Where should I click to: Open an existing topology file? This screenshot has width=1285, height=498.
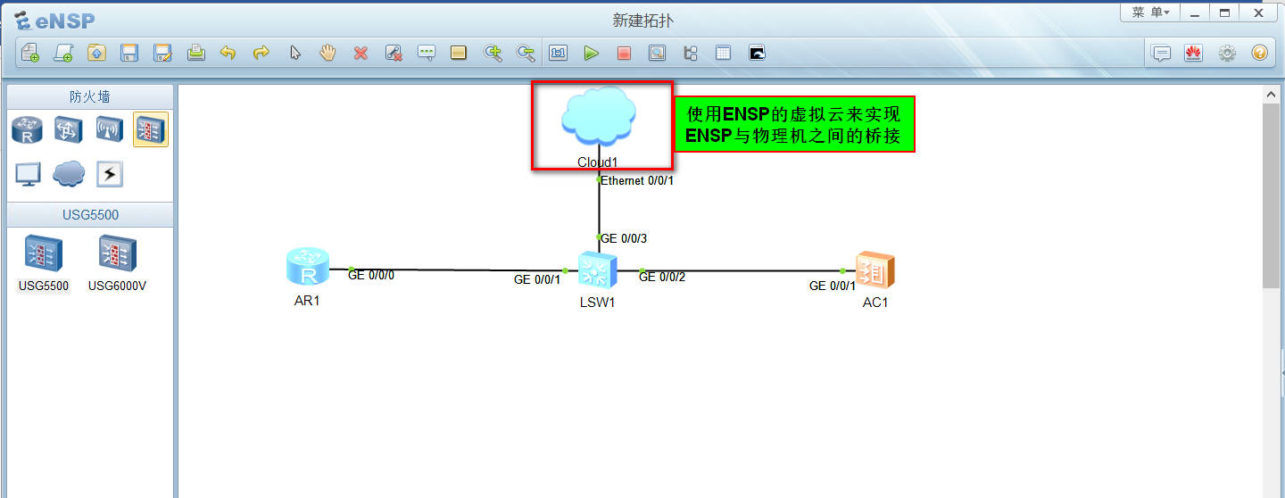pyautogui.click(x=96, y=53)
